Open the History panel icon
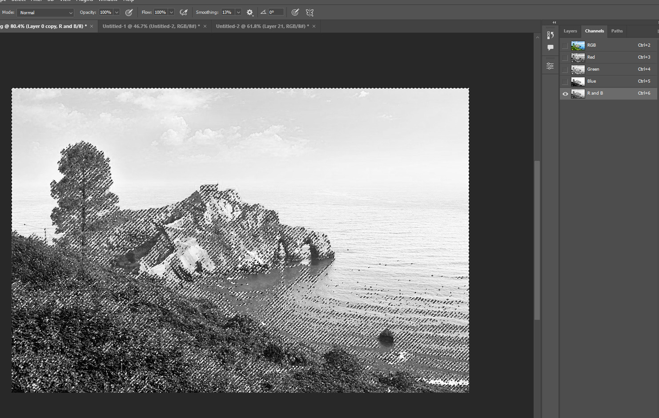 (551, 35)
